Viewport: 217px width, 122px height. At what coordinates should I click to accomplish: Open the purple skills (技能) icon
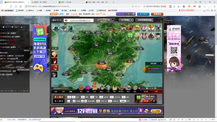pos(88,88)
